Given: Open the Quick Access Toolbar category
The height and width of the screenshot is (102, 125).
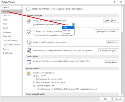Looking at the screenshot, I should [x=11, y=44].
